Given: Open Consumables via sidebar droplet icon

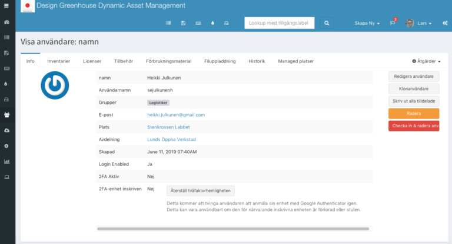Looking at the screenshot, I should [x=6, y=84].
